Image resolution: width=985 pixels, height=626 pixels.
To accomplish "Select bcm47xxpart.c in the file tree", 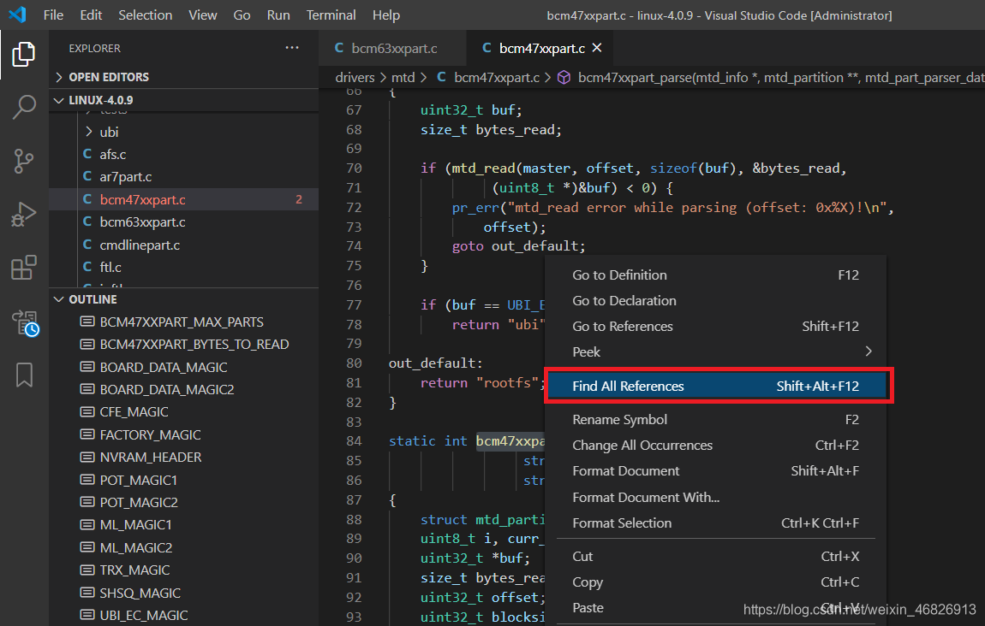I will coord(142,199).
